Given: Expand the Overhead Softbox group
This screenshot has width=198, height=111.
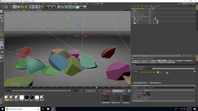Looking at the screenshot, I should coord(132,15).
